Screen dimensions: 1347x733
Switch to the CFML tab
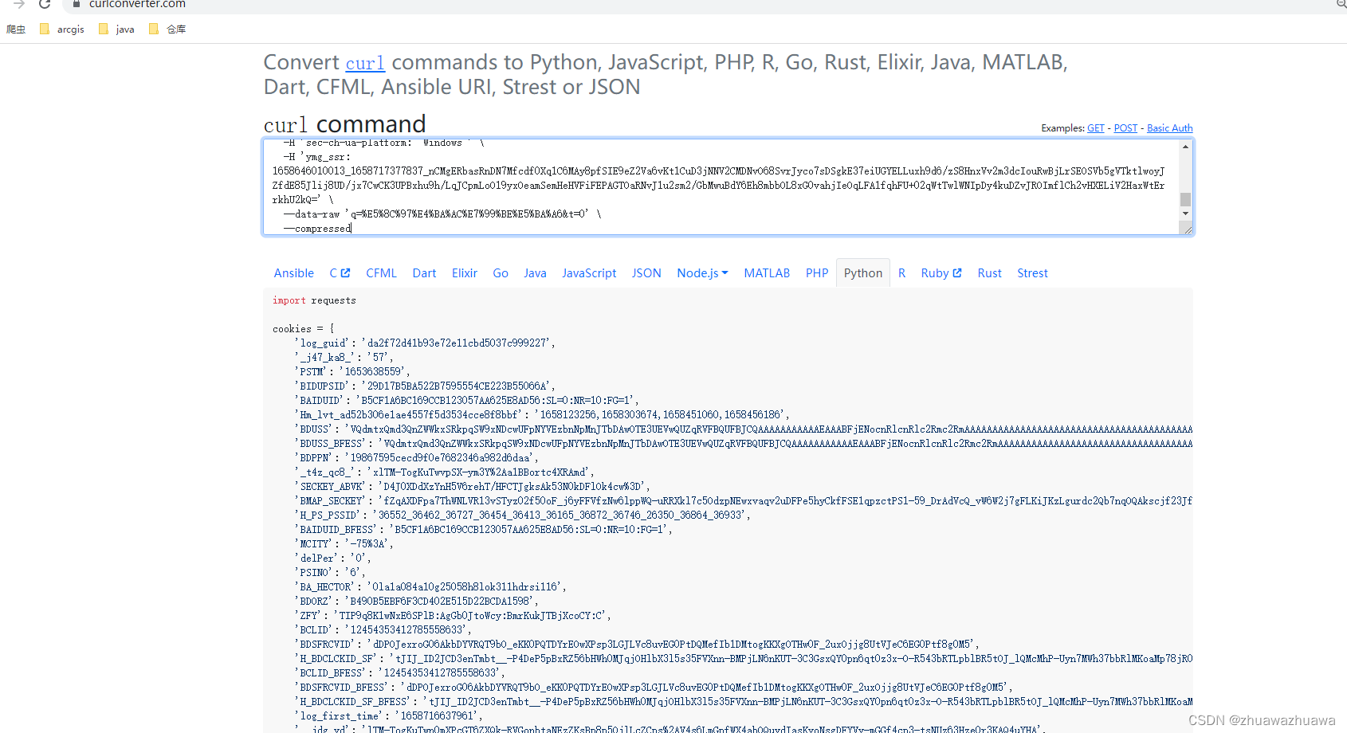(381, 273)
